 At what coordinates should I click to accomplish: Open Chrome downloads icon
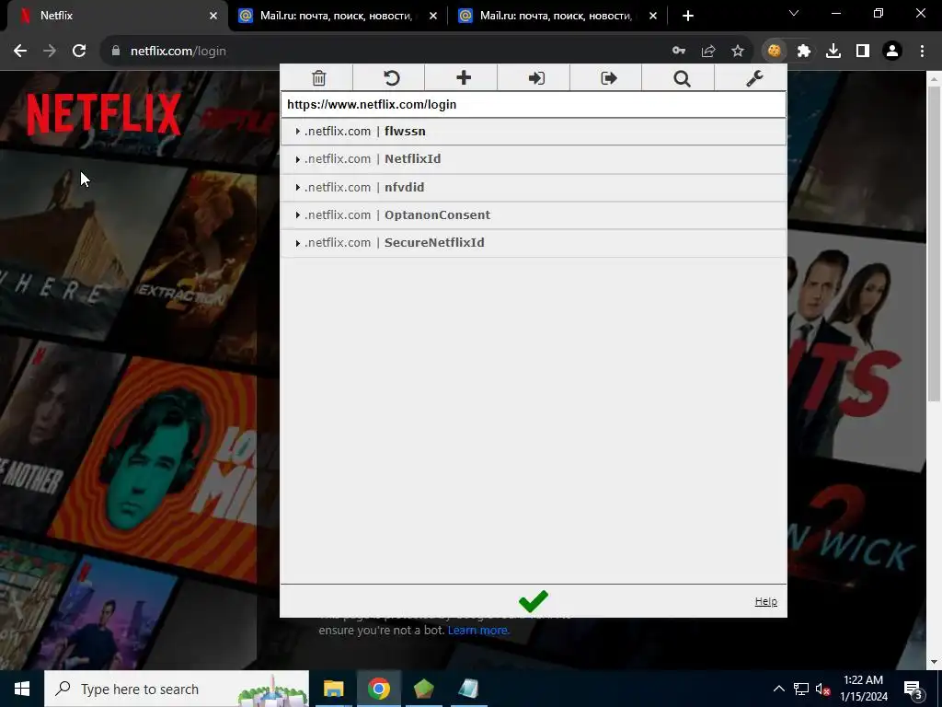point(833,52)
